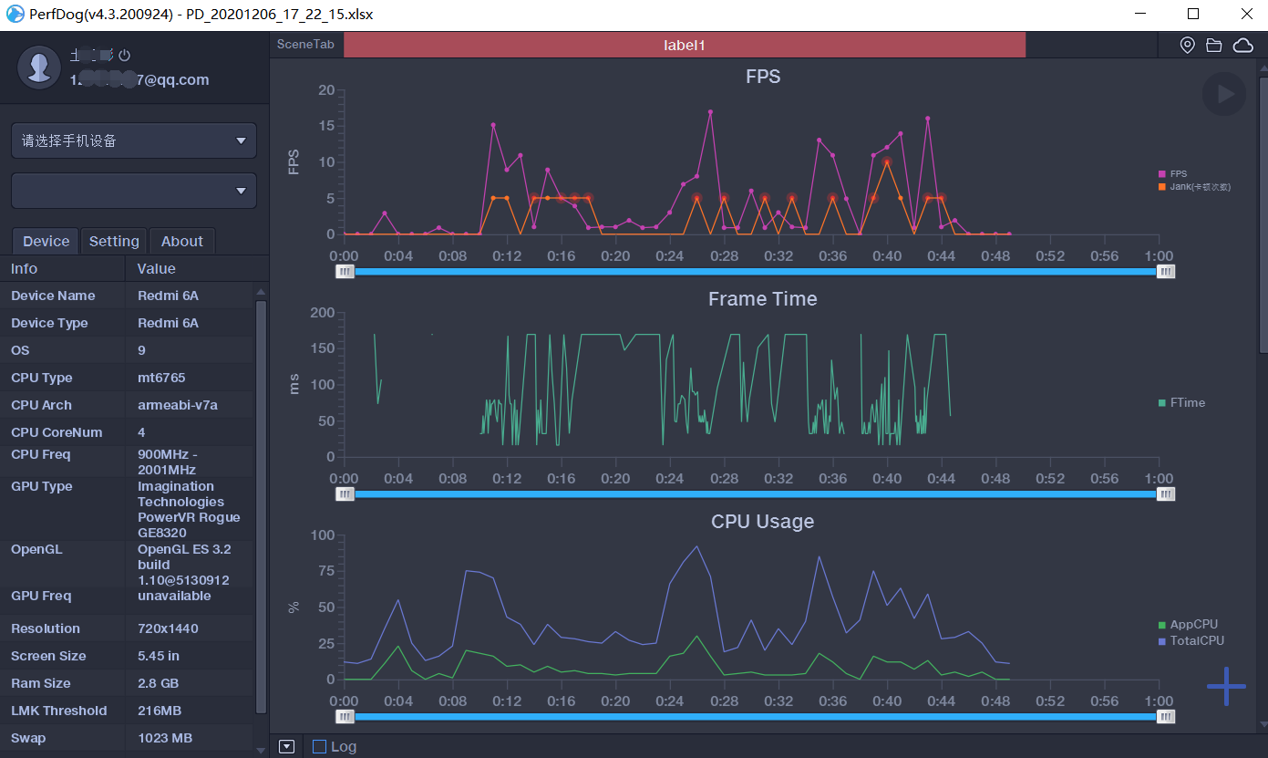
Task: Open the folder icon in the toolbar
Action: click(x=1213, y=46)
